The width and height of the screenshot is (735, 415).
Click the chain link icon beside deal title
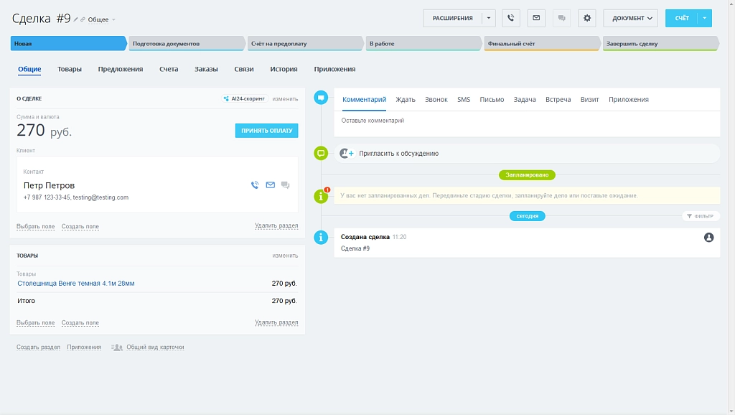tap(83, 19)
